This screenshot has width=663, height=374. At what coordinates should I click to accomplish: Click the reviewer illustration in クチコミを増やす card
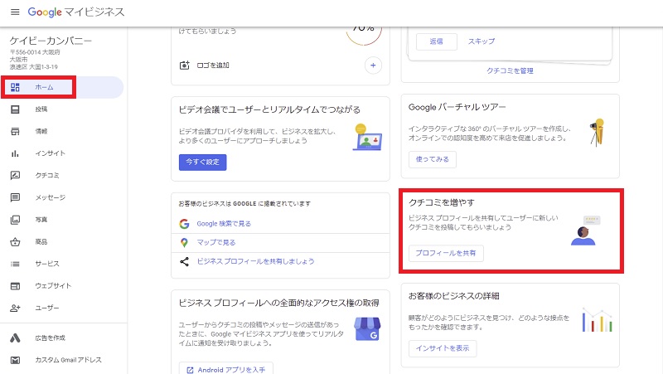tap(585, 231)
